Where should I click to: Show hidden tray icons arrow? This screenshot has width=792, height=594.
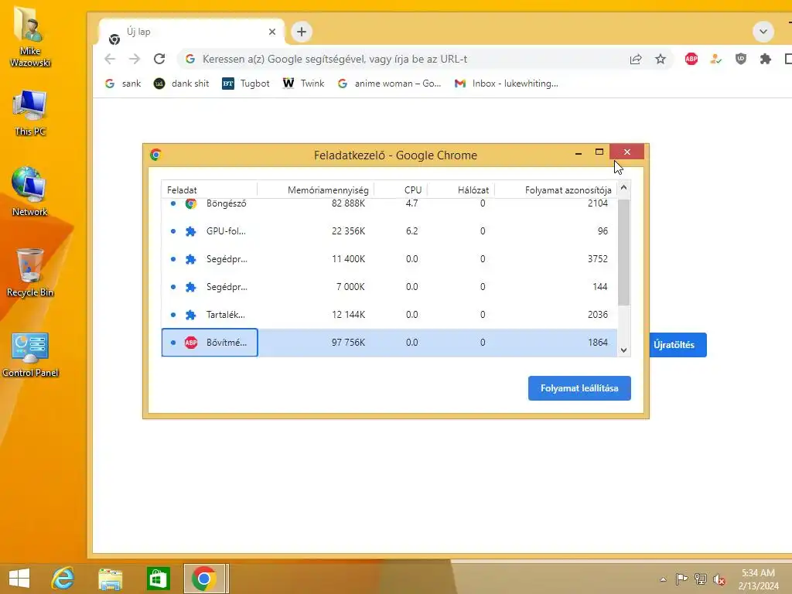click(663, 579)
